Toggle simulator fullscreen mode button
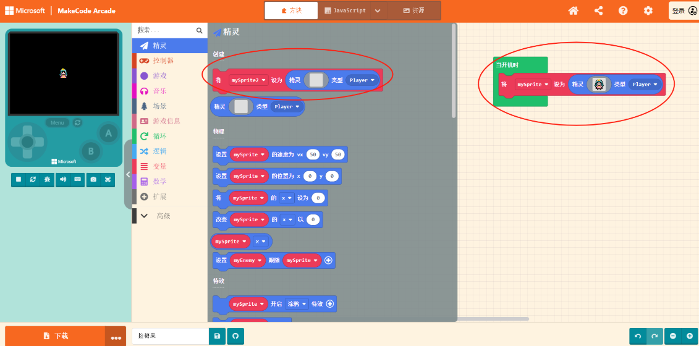The width and height of the screenshot is (699, 346). pos(108,179)
